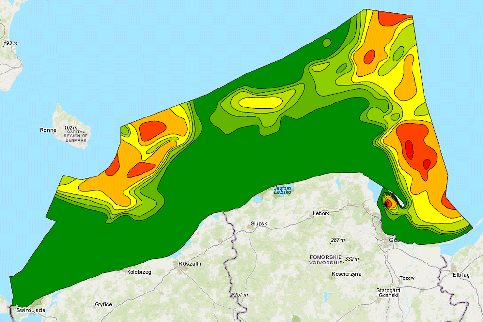Select the Slupsk city label
Screen dimensions: 483x322
tap(258, 224)
